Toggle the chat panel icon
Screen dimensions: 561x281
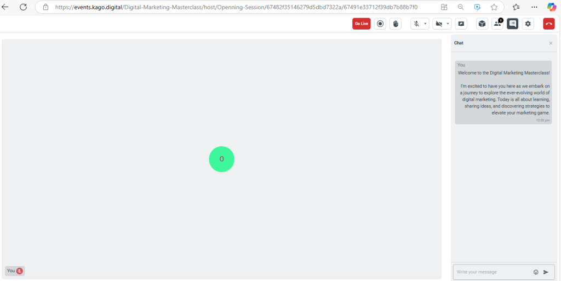[x=513, y=24]
